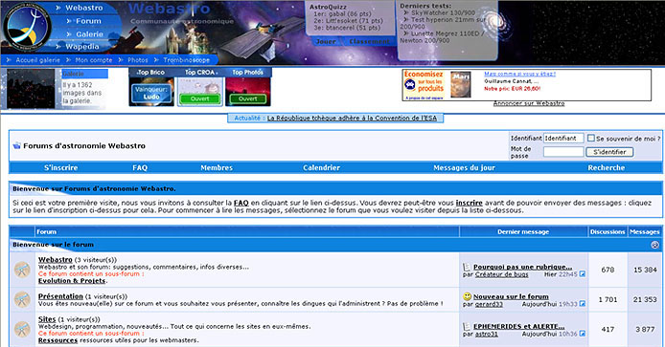Open the République tchèque ESA news link
Screen dimensions: 665x347
[x=352, y=119]
